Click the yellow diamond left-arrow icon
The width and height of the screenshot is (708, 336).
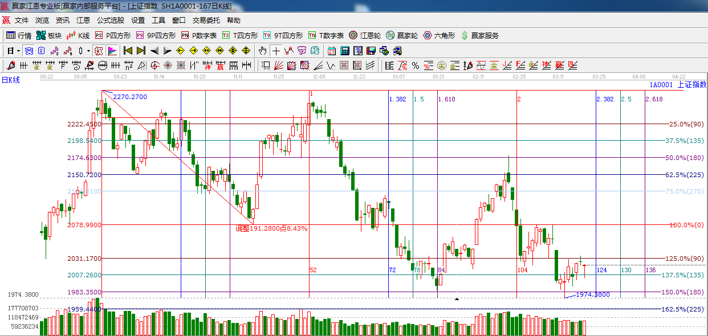click(x=181, y=51)
